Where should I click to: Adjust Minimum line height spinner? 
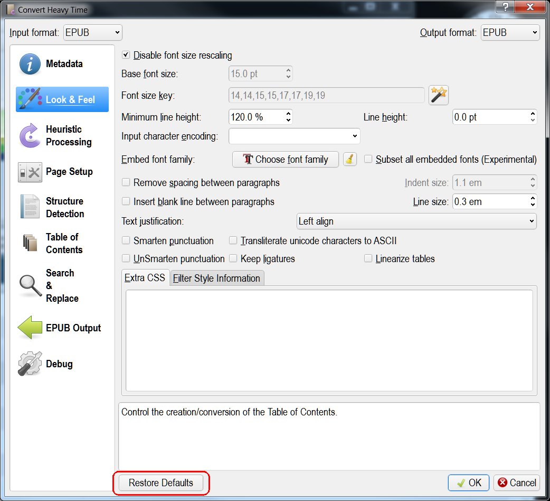[x=288, y=117]
